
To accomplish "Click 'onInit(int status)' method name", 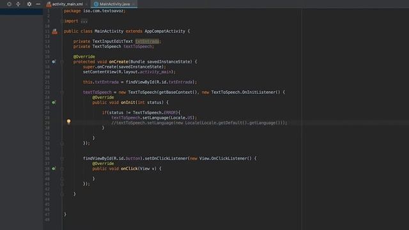I will point(142,102).
